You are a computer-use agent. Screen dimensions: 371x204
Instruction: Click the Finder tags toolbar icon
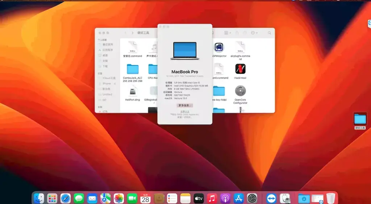[x=245, y=33]
